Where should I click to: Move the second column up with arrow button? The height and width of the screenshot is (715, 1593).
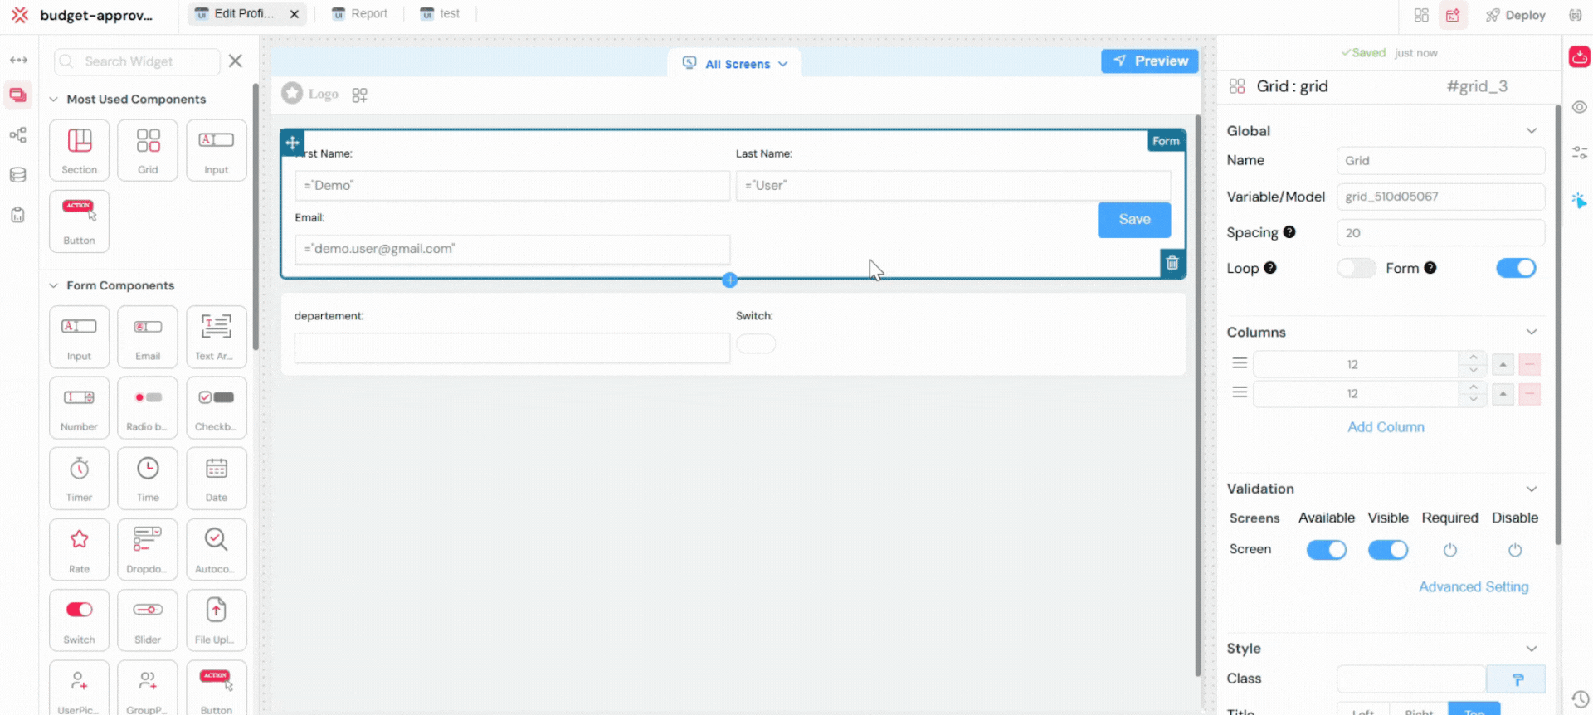point(1503,394)
